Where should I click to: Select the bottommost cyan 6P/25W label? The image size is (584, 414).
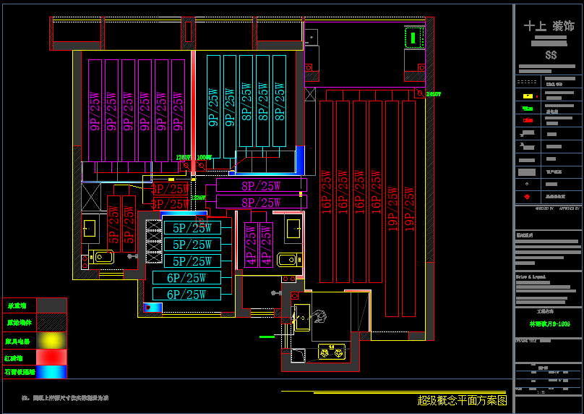[186, 294]
